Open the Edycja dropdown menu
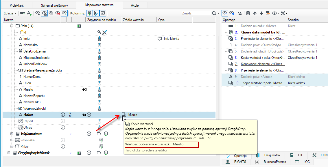The width and height of the screenshot is (328, 167). (10, 13)
